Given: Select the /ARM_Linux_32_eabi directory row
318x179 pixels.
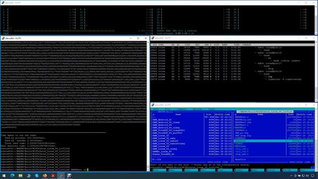Looking at the screenshot, I should [x=191, y=138].
